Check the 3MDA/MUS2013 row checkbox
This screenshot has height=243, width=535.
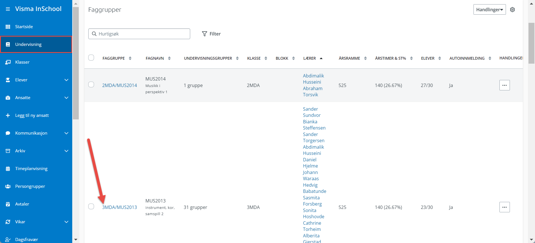[x=91, y=207]
